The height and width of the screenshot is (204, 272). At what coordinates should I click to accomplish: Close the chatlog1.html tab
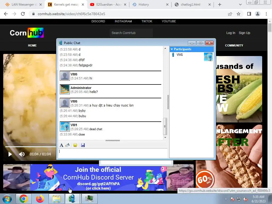click(x=210, y=5)
